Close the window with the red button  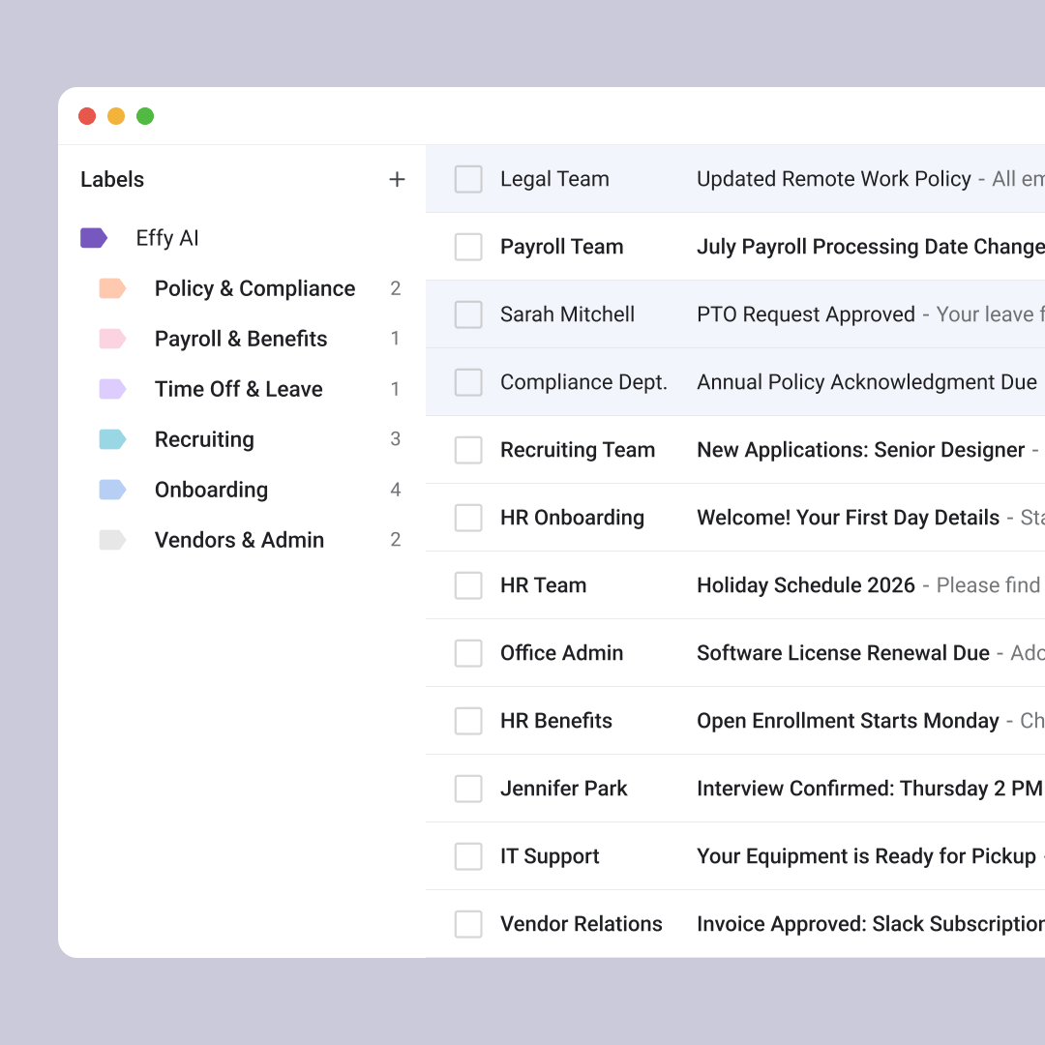87,116
